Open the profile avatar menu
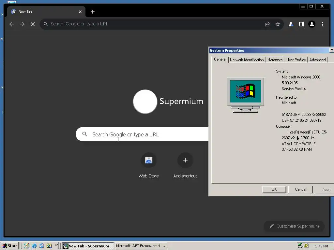The height and width of the screenshot is (250, 334). [x=311, y=24]
